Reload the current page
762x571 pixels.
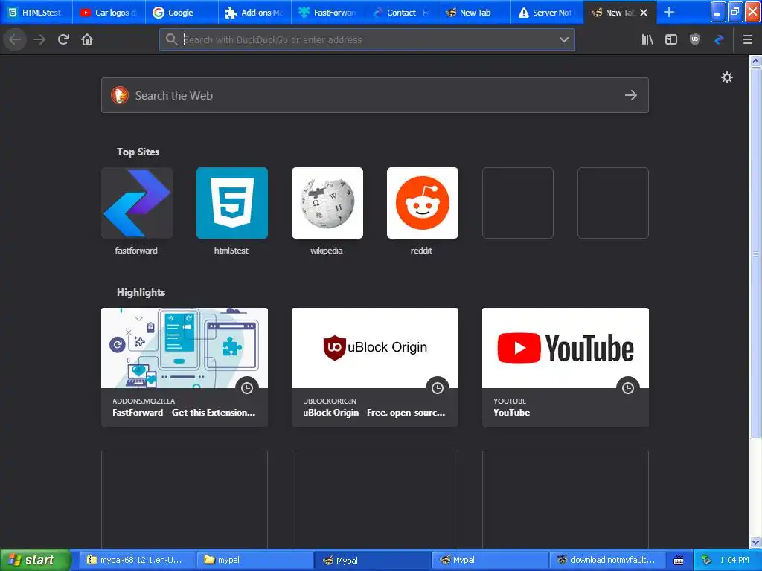[x=63, y=39]
